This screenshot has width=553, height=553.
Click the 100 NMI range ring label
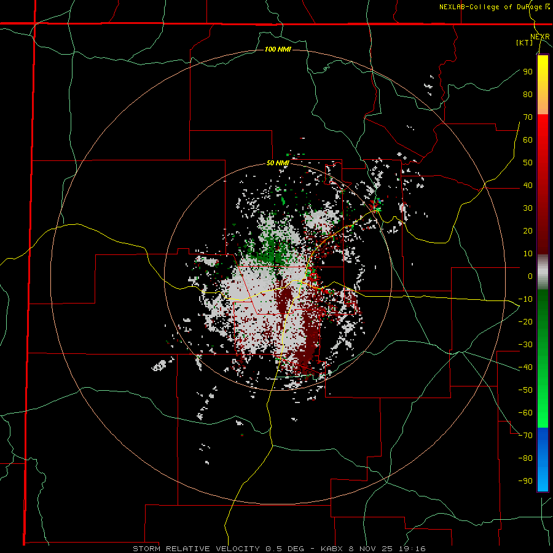(x=278, y=49)
